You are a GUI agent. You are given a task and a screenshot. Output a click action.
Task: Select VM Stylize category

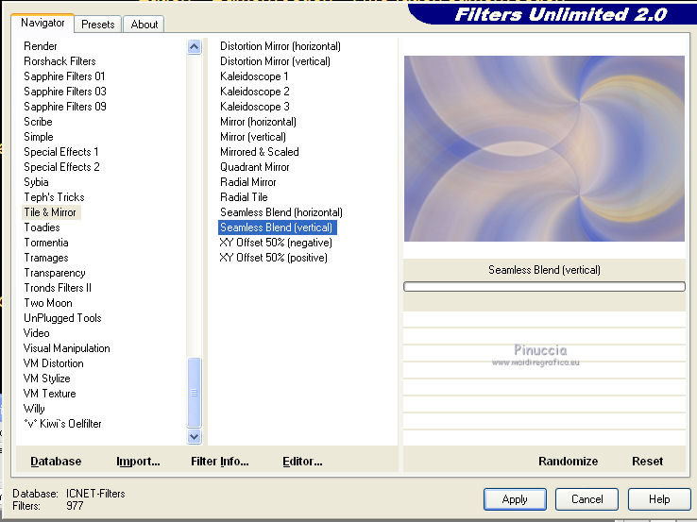(x=46, y=379)
